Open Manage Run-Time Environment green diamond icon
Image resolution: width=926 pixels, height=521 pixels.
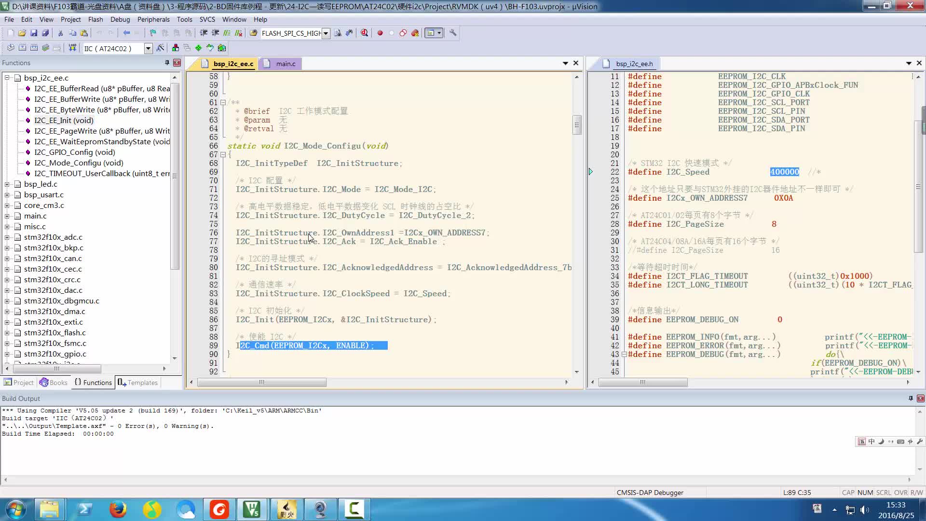pos(199,48)
